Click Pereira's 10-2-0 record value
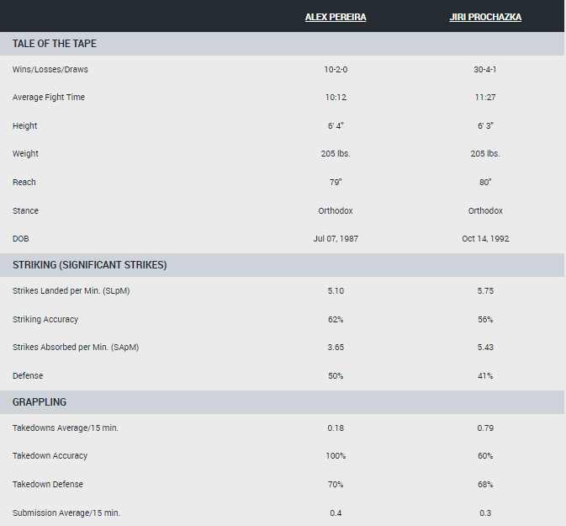 tap(336, 69)
